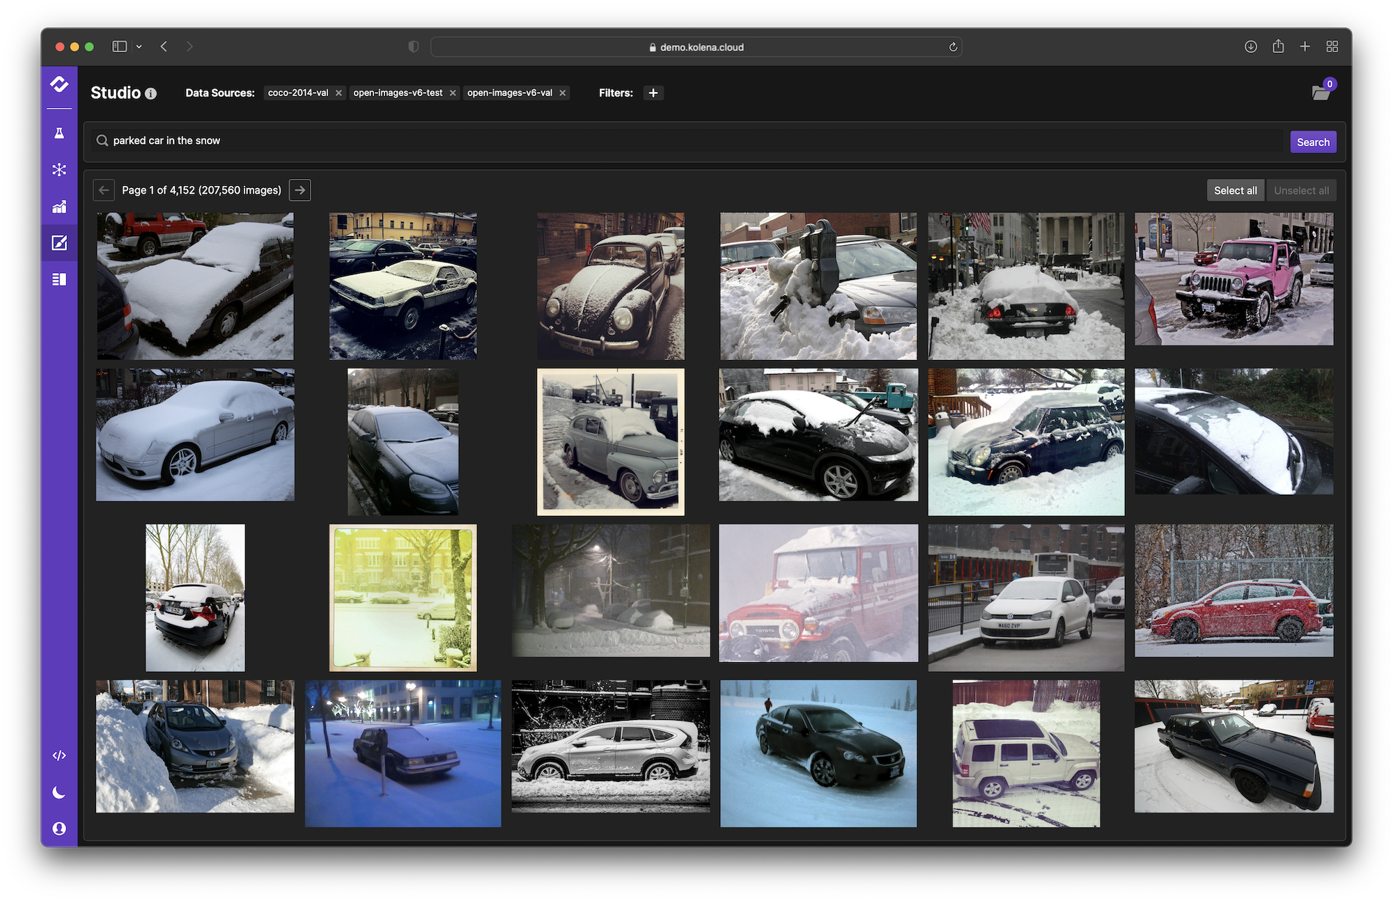Click the privacy shield icon in Safari
1393x901 pixels.
point(414,47)
